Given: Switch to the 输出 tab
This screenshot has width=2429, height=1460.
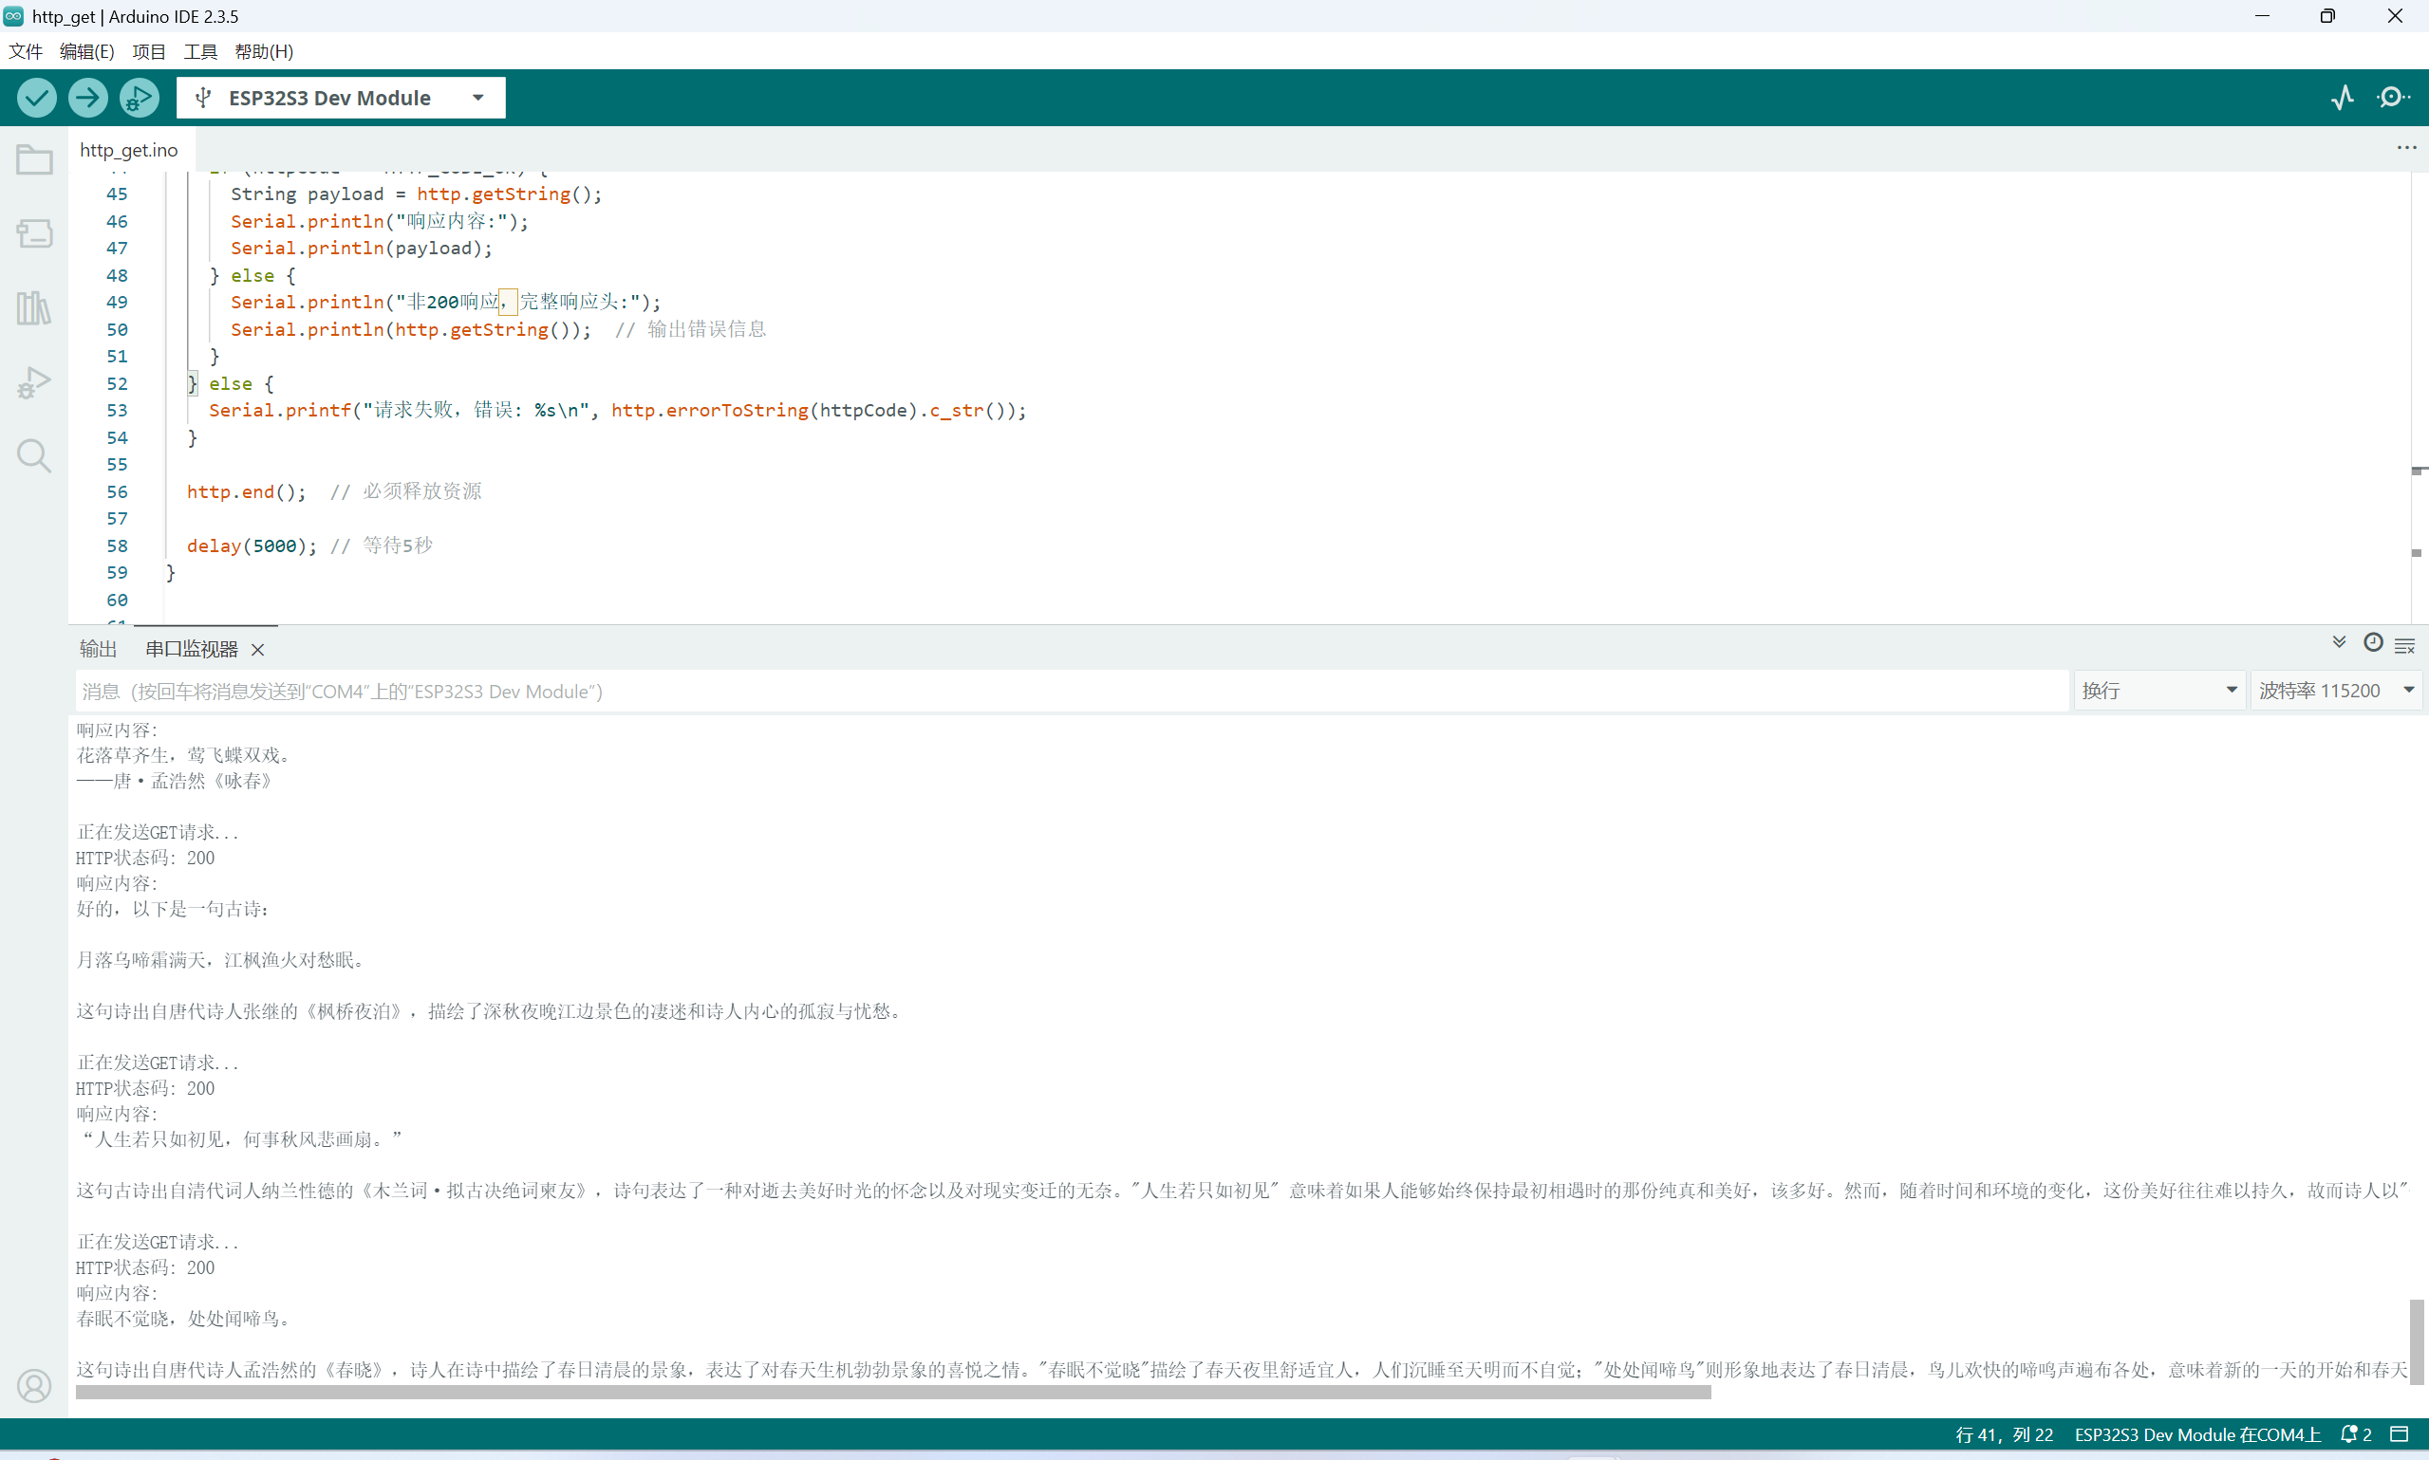Looking at the screenshot, I should pos(98,649).
